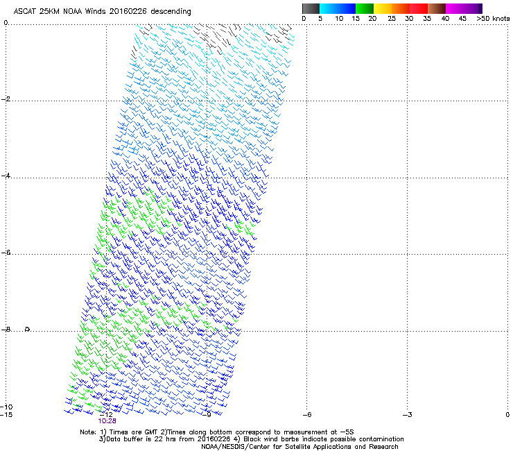Image resolution: width=513 pixels, height=451 pixels.
Task: Click the cyan-to-blue 5-15 knots color segment
Action: click(x=338, y=8)
